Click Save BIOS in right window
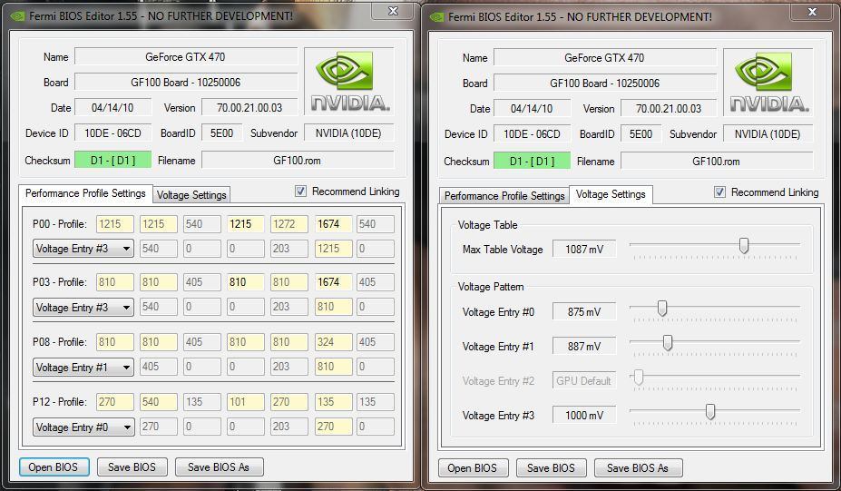This screenshot has height=491, width=841. pos(551,468)
